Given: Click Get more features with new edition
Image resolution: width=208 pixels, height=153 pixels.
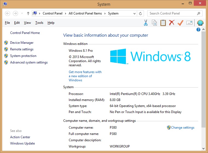Looking at the screenshot, I should 85,76.
